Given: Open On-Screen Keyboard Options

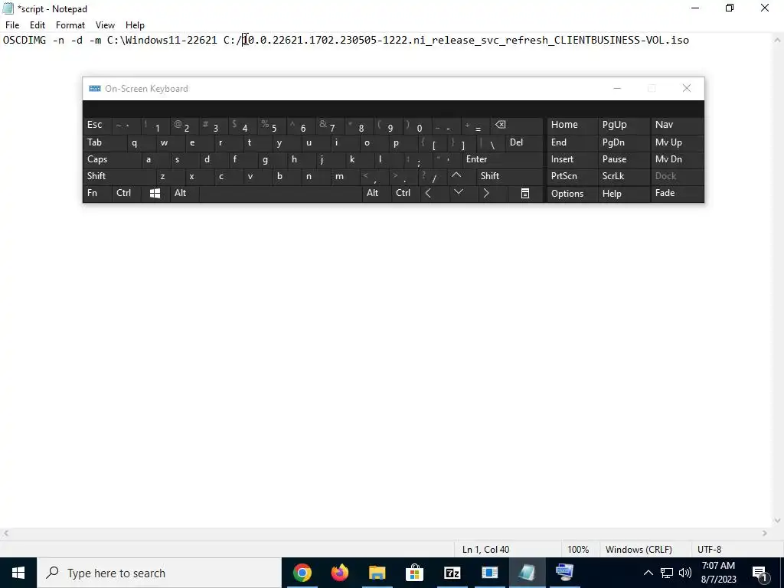Looking at the screenshot, I should click(x=571, y=193).
